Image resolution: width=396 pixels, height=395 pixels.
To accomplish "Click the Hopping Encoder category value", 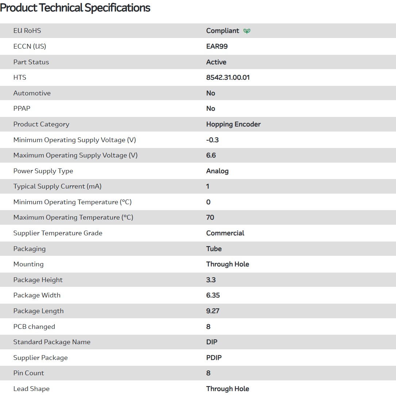I will pos(233,124).
